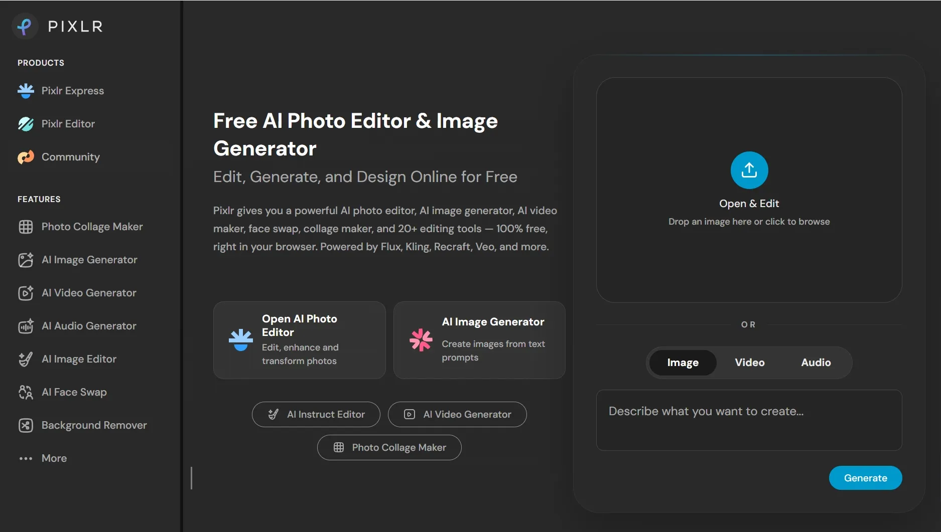Click the Pixlr logo icon
The width and height of the screenshot is (941, 532).
[25, 26]
